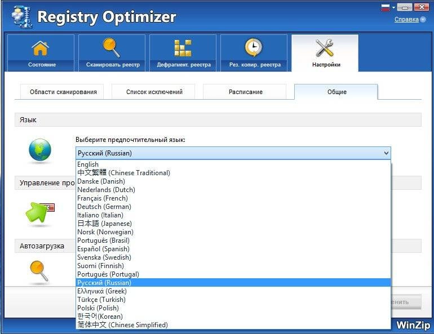Open the Справка help link
Viewport: 434px width, 334px height.
406,19
